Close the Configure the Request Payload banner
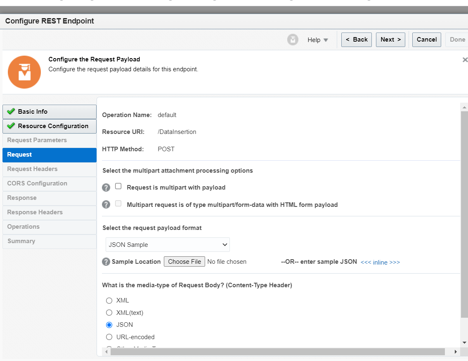This screenshot has height=361, width=468. tap(465, 60)
